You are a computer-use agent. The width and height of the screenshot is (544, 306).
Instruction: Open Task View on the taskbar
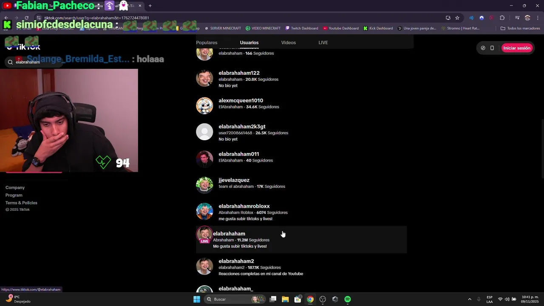[x=273, y=299]
